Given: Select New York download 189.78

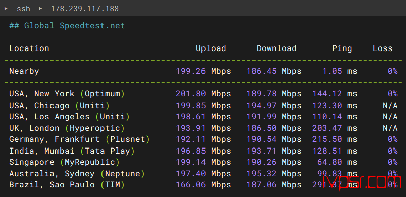Looking at the screenshot, I should [x=262, y=94].
